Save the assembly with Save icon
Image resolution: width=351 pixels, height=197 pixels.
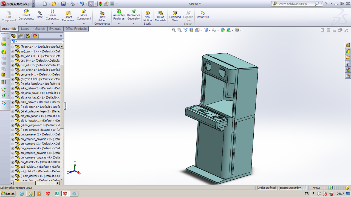coord(63,4)
